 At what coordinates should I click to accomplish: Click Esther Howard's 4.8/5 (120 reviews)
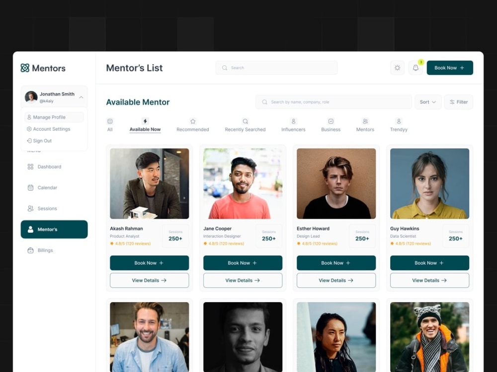(x=320, y=244)
